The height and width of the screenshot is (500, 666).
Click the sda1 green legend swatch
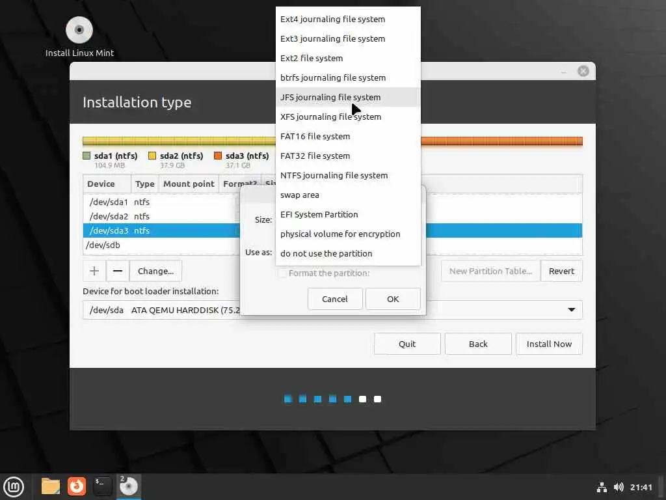pyautogui.click(x=87, y=156)
